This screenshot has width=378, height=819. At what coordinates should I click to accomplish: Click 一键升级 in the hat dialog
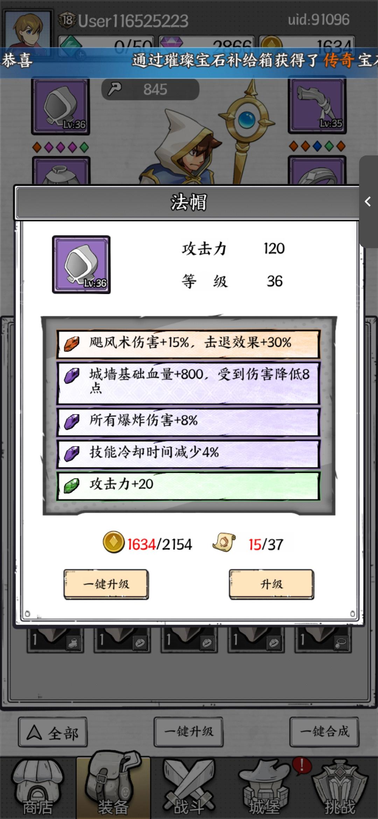(106, 584)
